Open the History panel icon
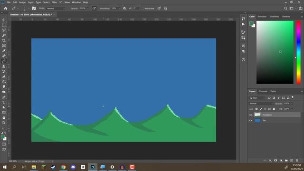Screen dimensions: 304x171 tap(243, 19)
